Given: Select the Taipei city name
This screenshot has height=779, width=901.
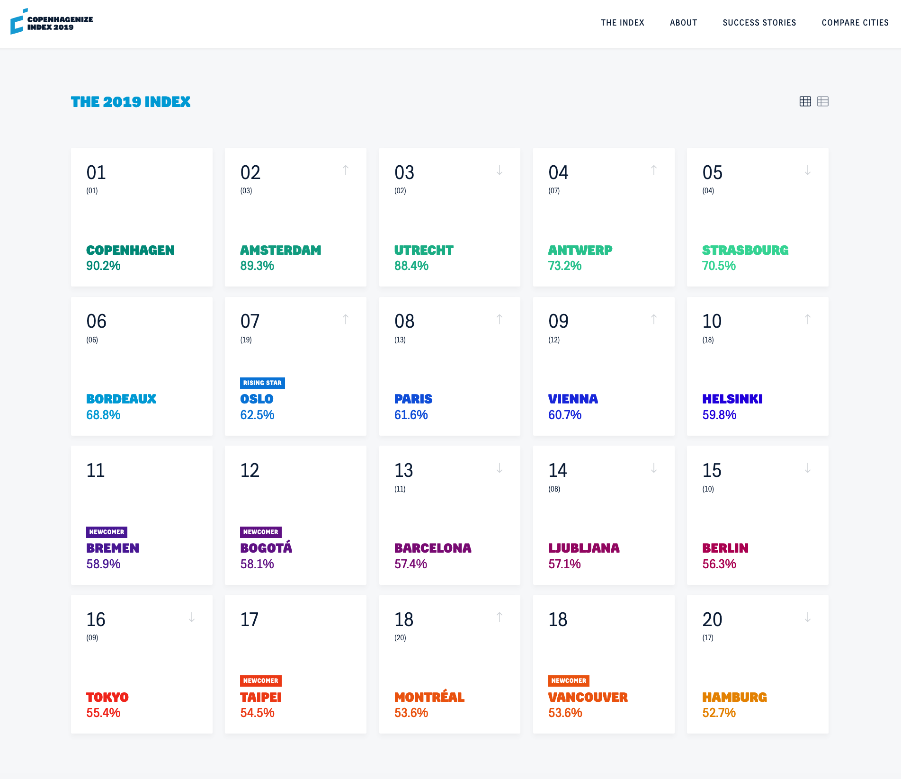Looking at the screenshot, I should 260,697.
